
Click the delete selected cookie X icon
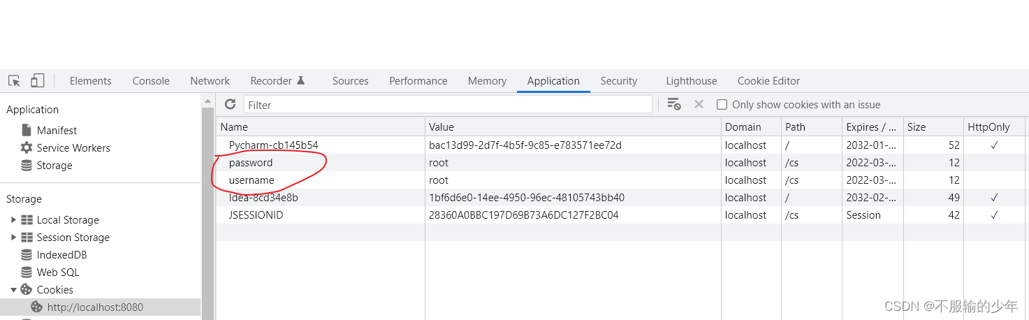[699, 105]
